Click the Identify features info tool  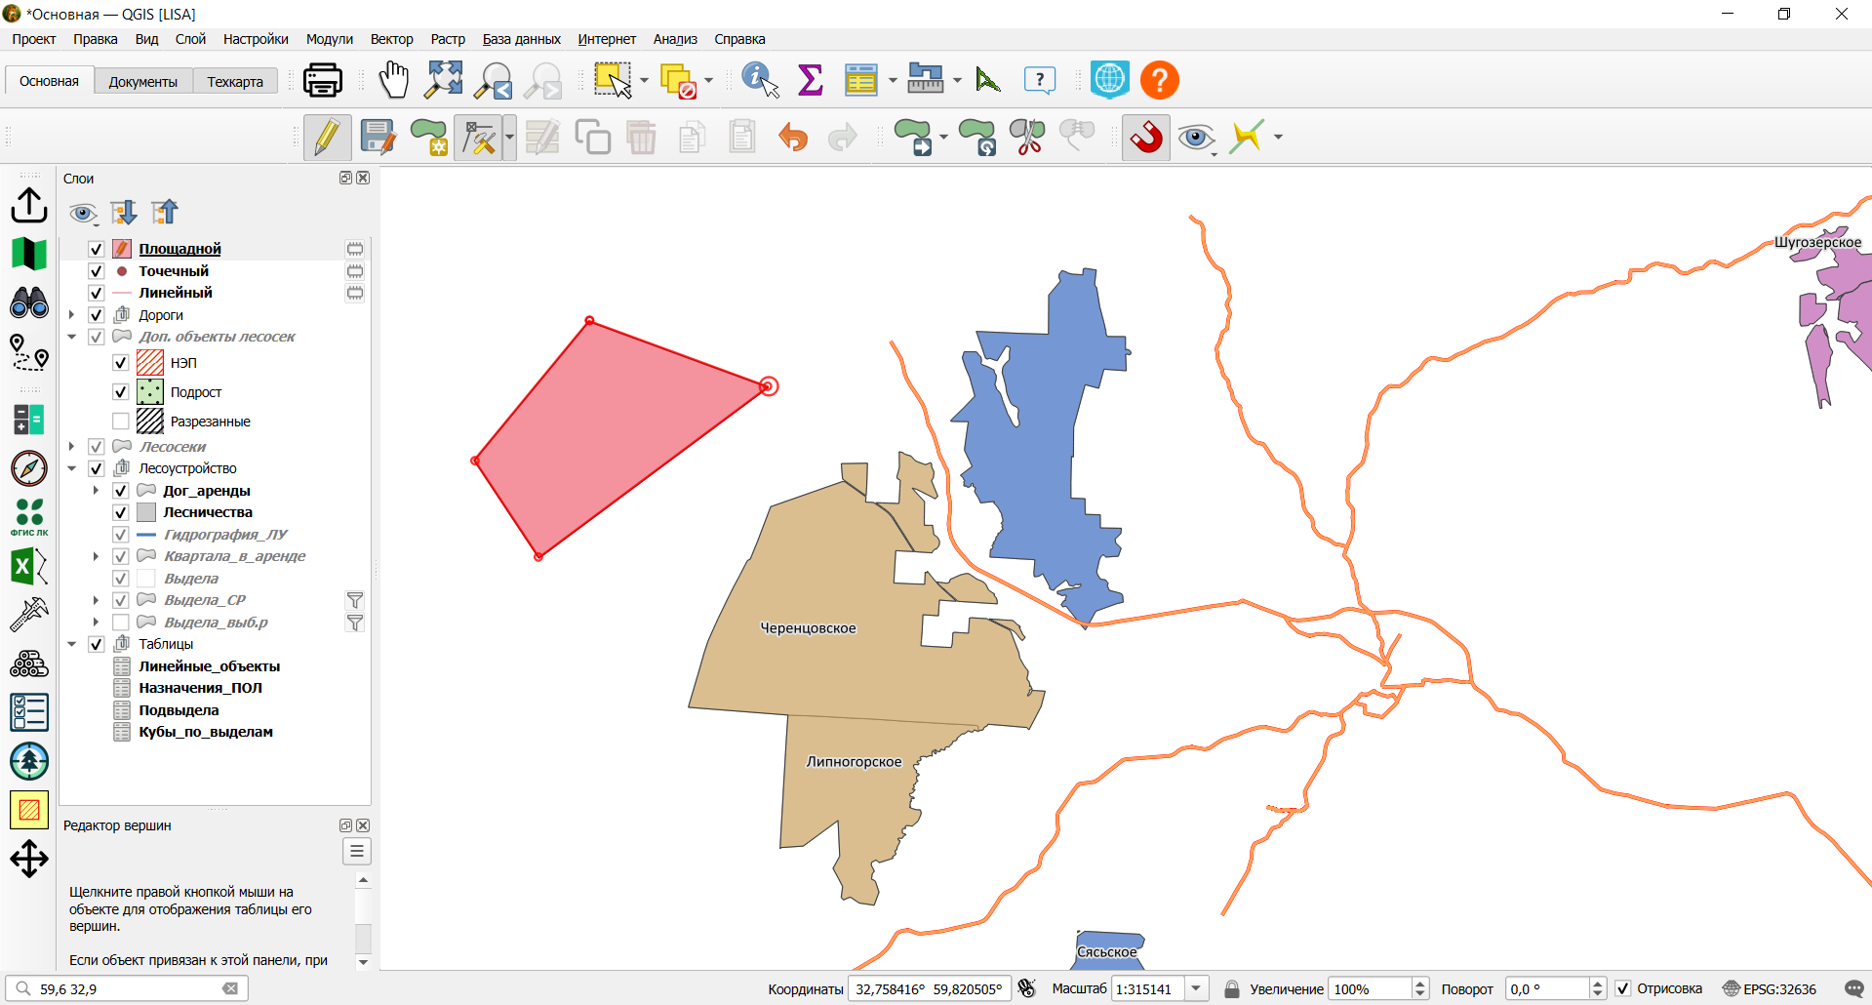(760, 80)
